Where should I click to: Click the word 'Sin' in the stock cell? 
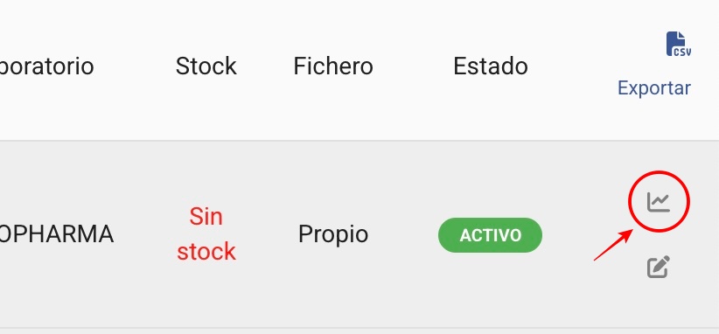coord(206,217)
